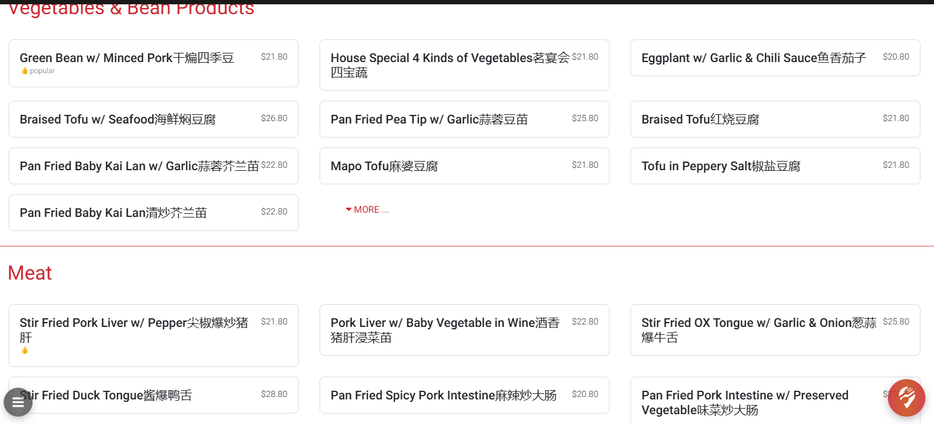Pick the Mapo Tofu menu item
The height and width of the screenshot is (424, 934).
pos(384,167)
